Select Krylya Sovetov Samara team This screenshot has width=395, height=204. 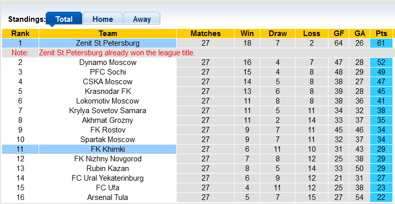[108, 111]
